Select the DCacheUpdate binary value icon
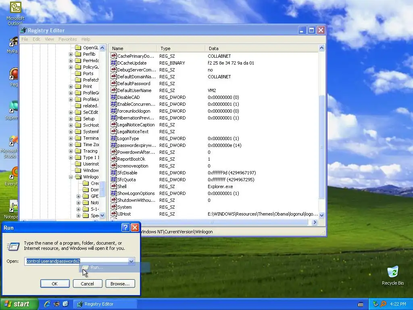 click(x=113, y=63)
